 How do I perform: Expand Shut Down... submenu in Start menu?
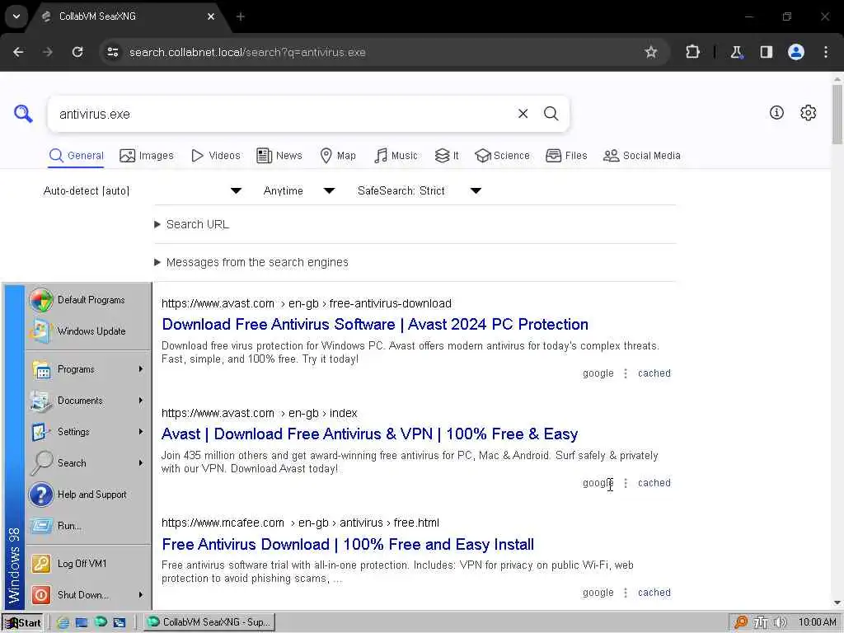point(88,595)
